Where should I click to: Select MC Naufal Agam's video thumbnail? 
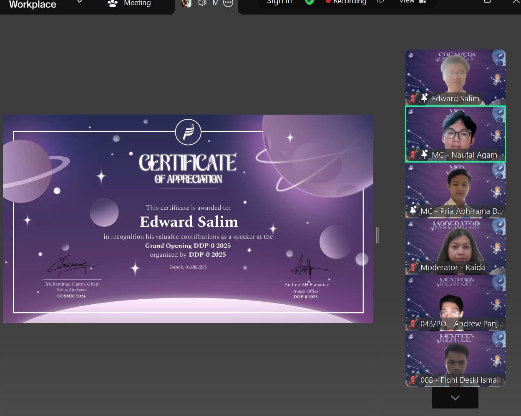click(456, 134)
